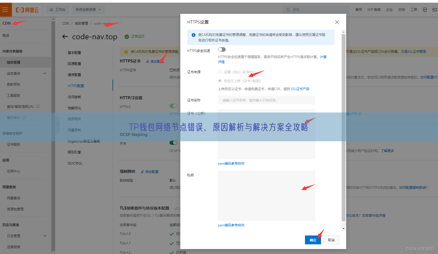Open the Cloud Shell terminal icon

pyautogui.click(x=435, y=10)
